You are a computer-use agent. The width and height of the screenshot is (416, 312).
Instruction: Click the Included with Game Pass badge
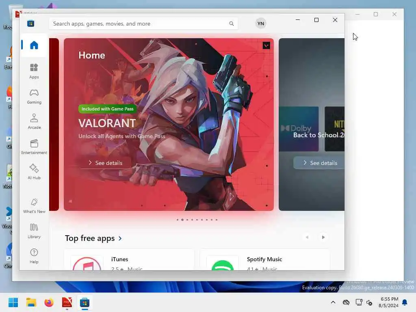click(107, 109)
